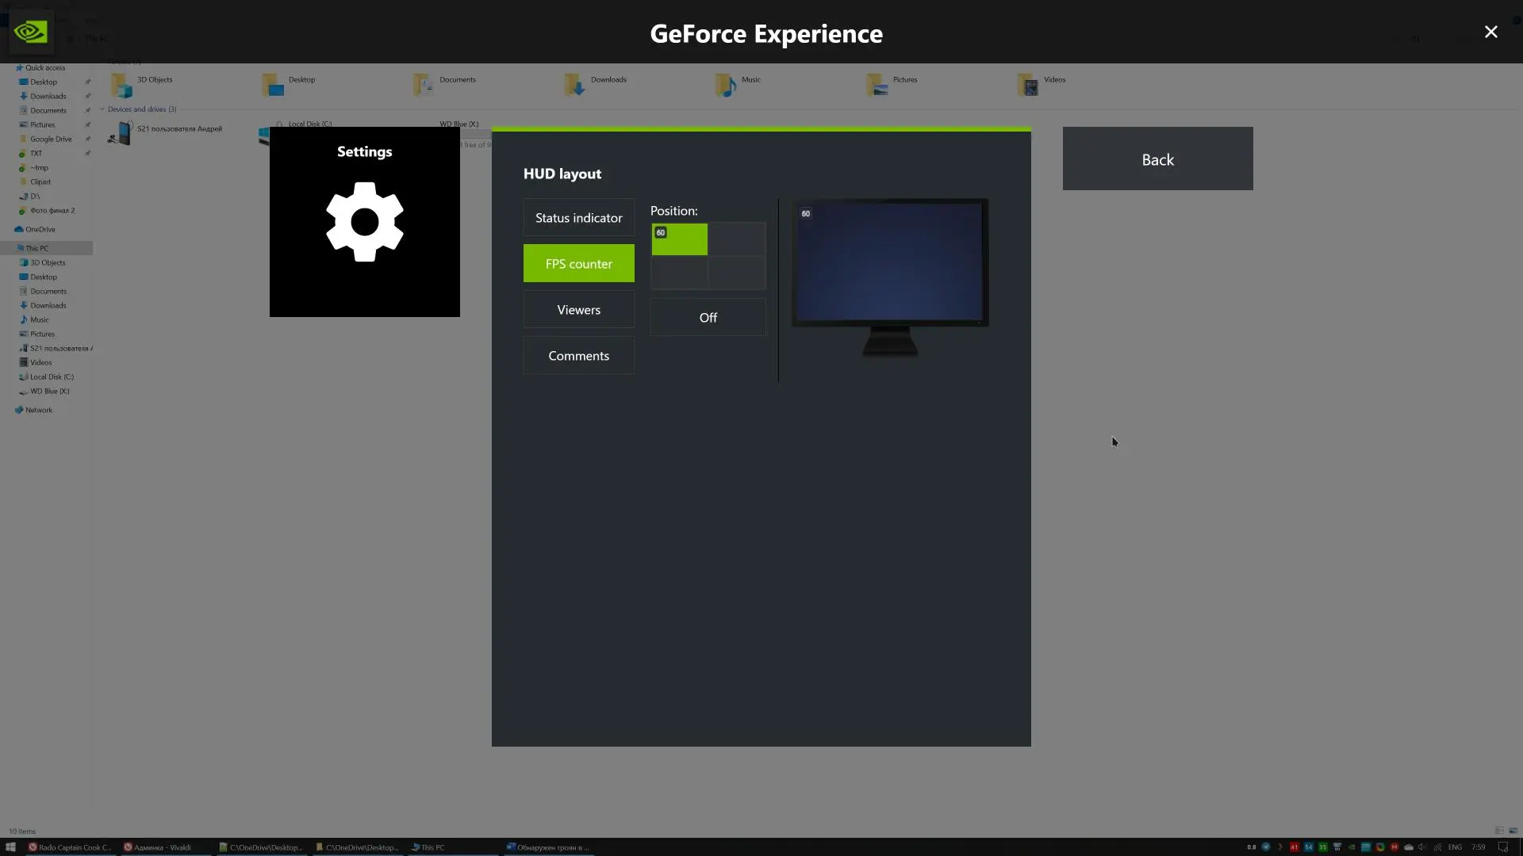Go back using the Back button
1523x856 pixels.
1158,159
